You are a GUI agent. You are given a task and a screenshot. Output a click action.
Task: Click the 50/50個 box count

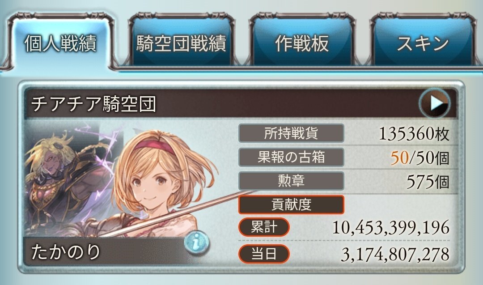pos(420,158)
